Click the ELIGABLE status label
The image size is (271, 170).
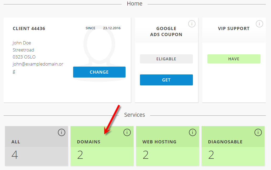[166, 59]
